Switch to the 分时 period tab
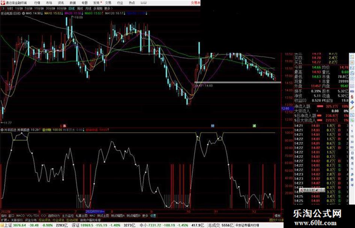Image resolution: width=355 pixels, height=228 pixels. click(9, 9)
